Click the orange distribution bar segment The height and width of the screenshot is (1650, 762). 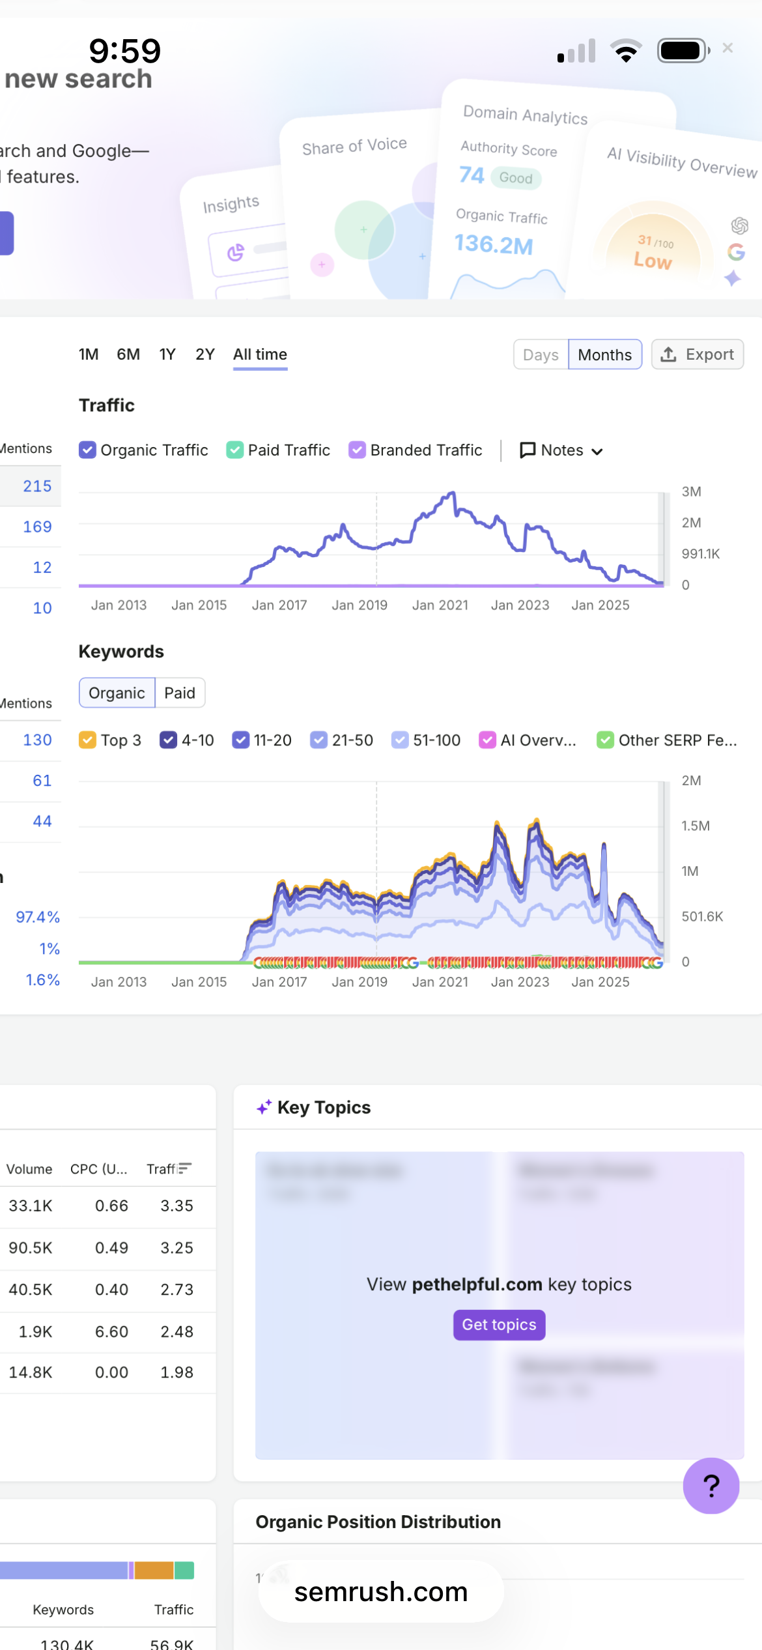pyautogui.click(x=154, y=1570)
